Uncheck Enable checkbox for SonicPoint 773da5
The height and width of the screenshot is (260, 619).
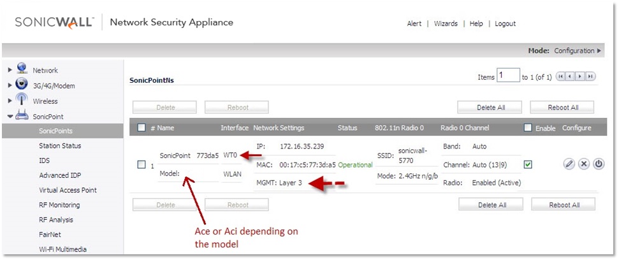pyautogui.click(x=528, y=164)
